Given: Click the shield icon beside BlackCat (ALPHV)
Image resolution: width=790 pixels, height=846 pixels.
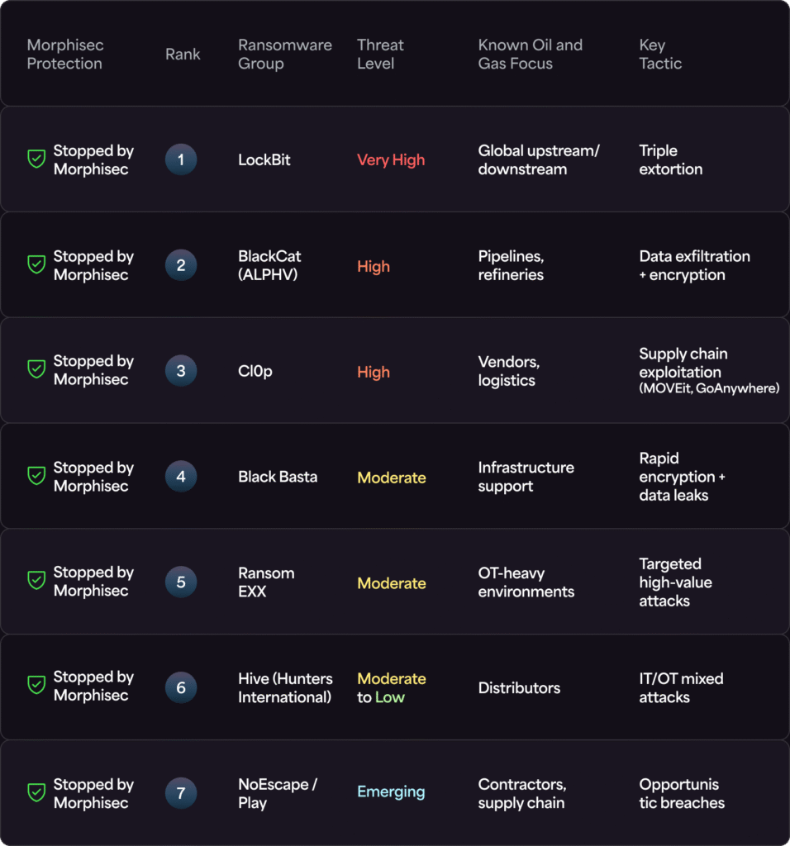Looking at the screenshot, I should coord(36,265).
